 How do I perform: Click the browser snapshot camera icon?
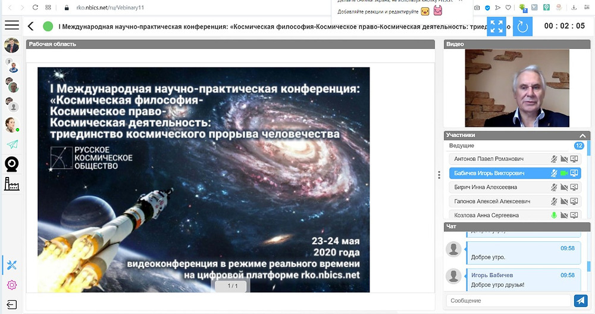tap(477, 7)
